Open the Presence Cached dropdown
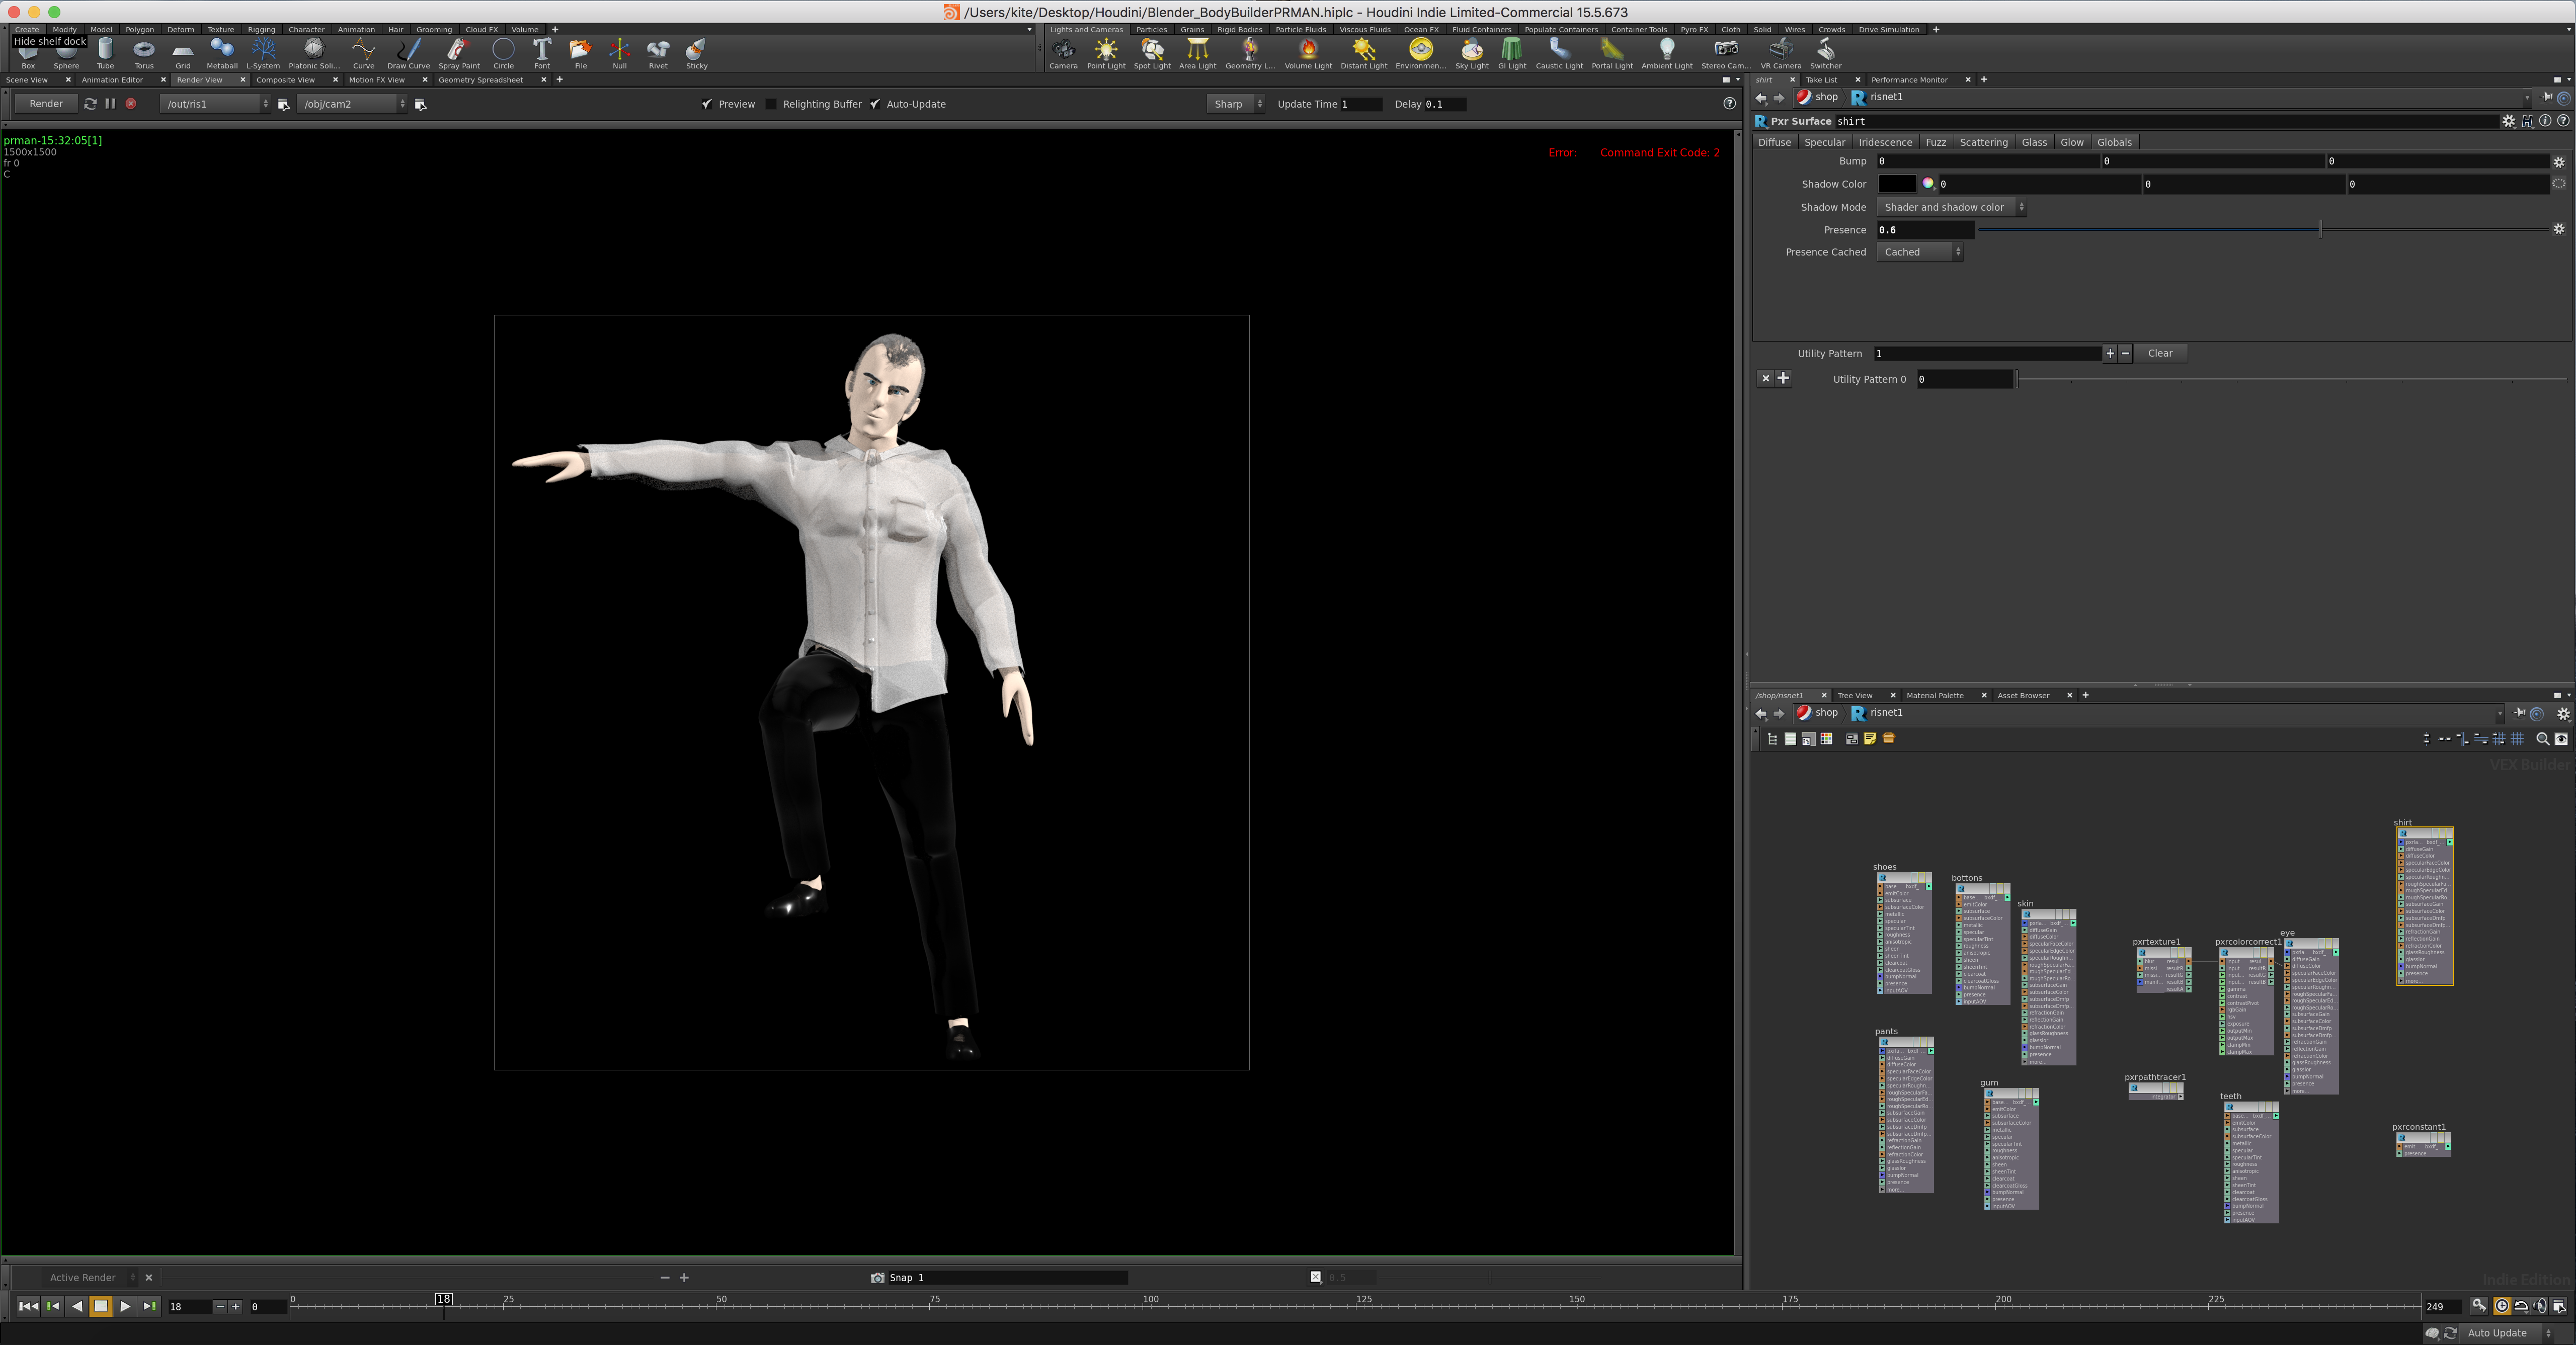 click(1920, 252)
